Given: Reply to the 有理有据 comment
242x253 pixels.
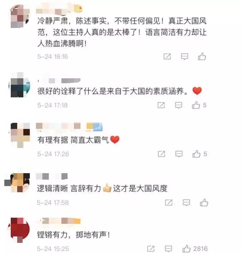Looking at the screenshot, I should [x=179, y=154].
